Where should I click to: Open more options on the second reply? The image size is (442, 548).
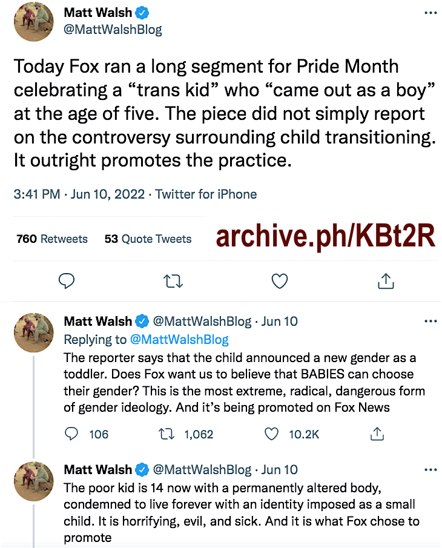pyautogui.click(x=430, y=469)
